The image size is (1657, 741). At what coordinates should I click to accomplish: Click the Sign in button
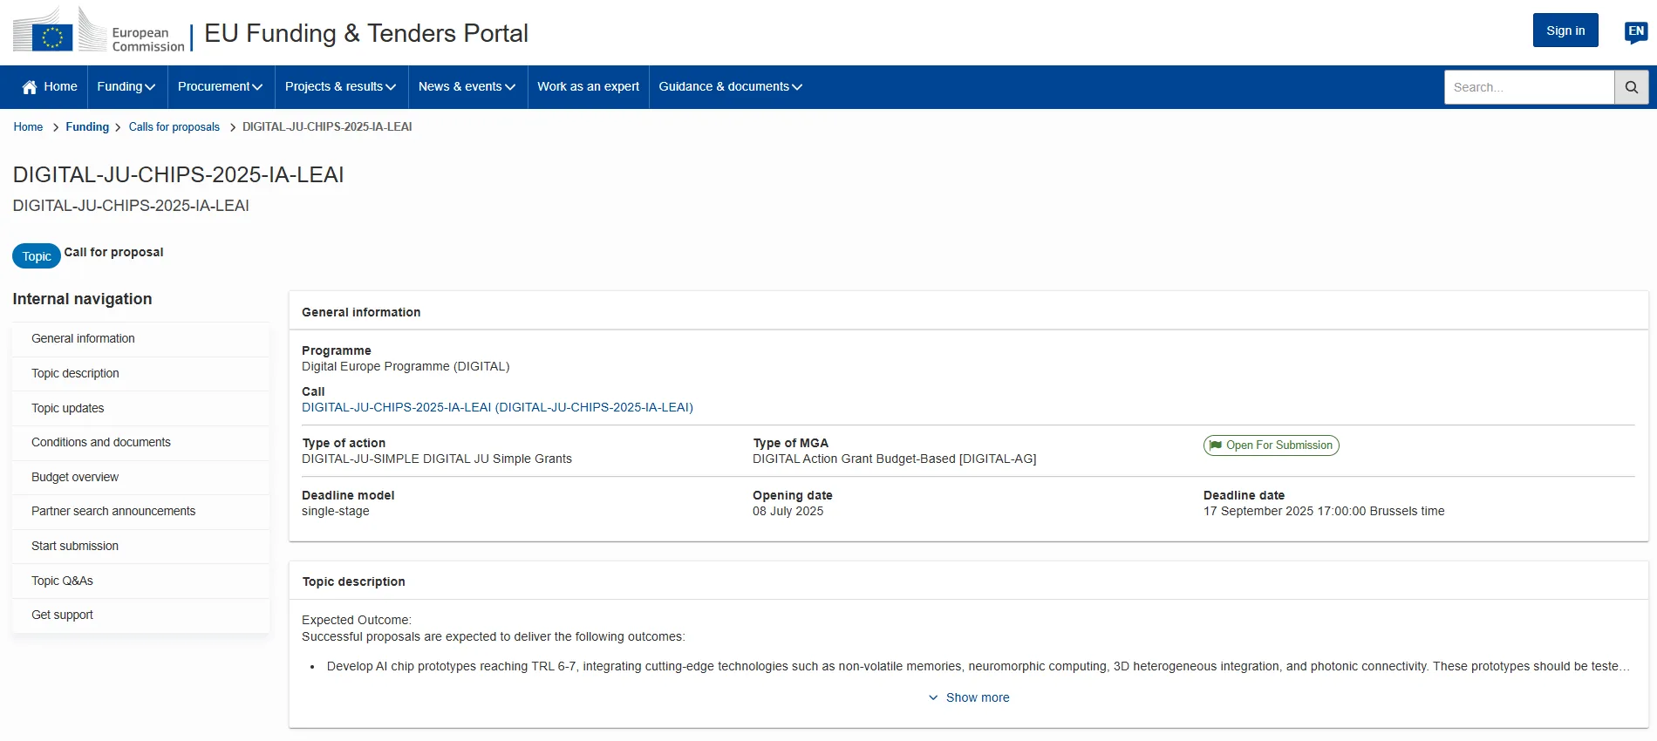point(1565,31)
